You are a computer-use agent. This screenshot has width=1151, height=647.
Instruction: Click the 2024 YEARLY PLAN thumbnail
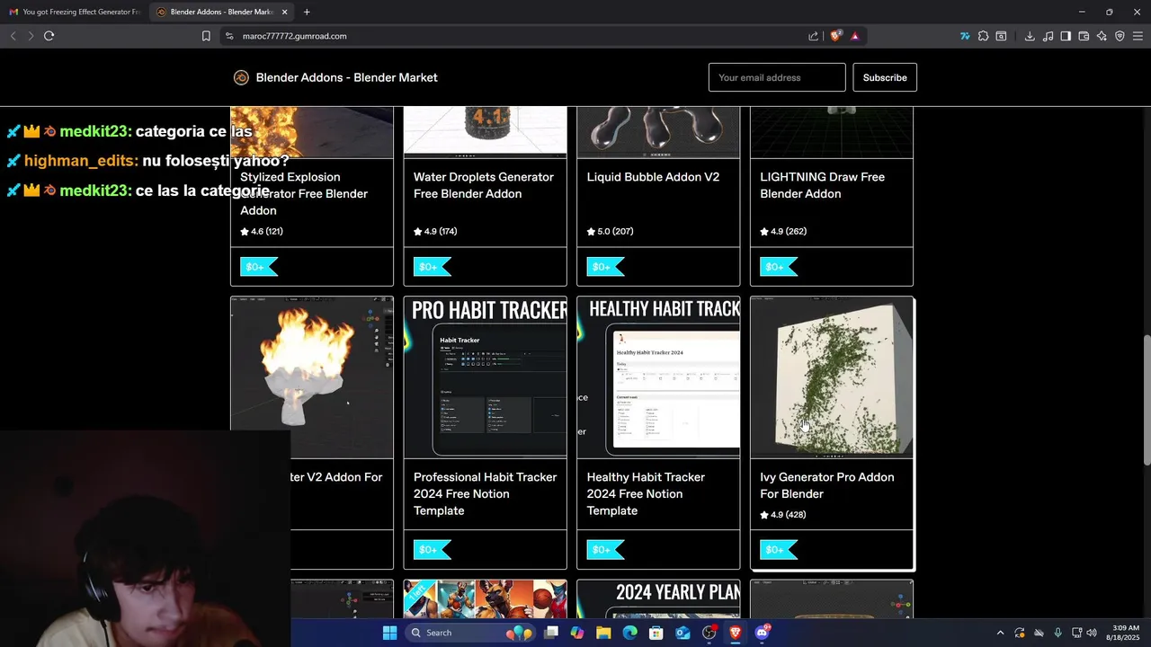point(658,598)
